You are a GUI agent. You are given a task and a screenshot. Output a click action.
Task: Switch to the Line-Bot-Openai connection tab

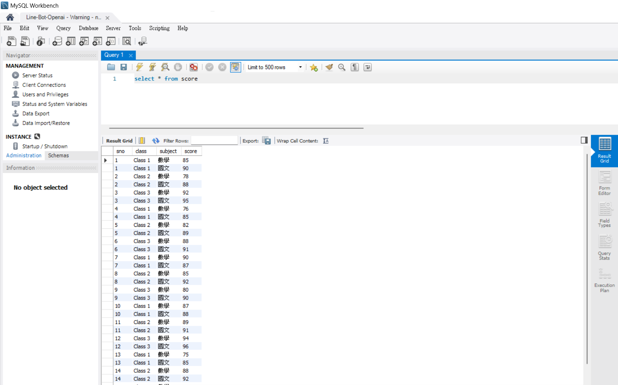click(x=64, y=17)
